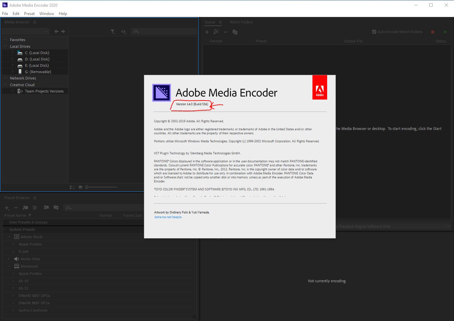Open the Media Browser panel menu
This screenshot has height=321, width=454.
click(35, 22)
